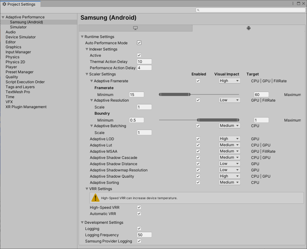The height and width of the screenshot is (249, 307).
Task: Select XR Plugin Management in the sidebar
Action: point(25,107)
